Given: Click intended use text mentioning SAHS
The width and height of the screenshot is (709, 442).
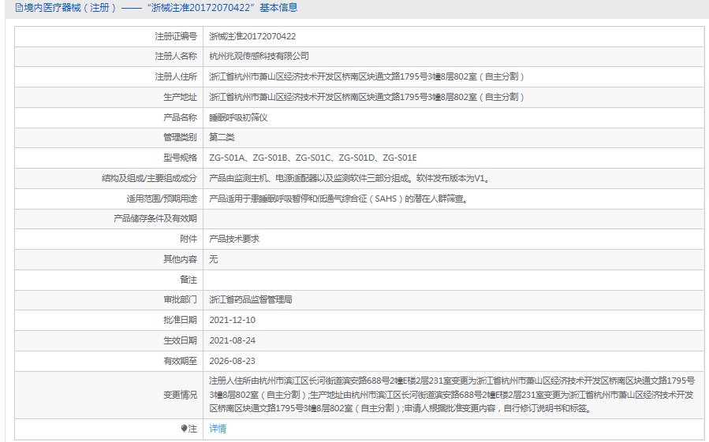Looking at the screenshot, I should click(x=338, y=199).
